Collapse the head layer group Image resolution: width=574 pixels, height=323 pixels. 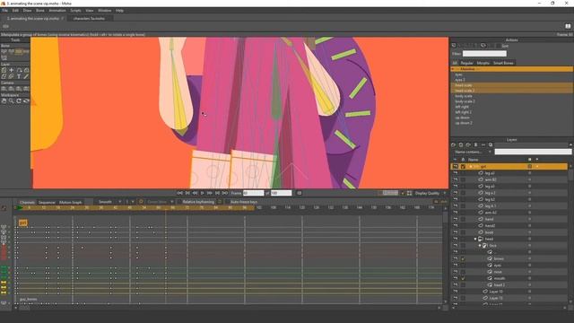pos(475,239)
